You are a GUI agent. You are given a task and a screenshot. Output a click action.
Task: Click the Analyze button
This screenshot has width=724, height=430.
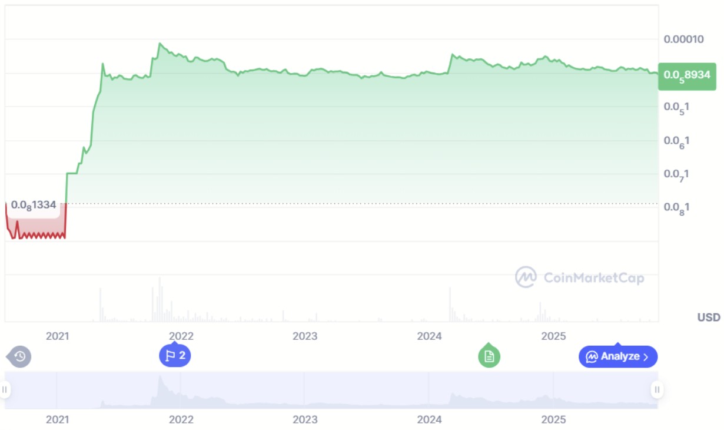[x=617, y=356]
